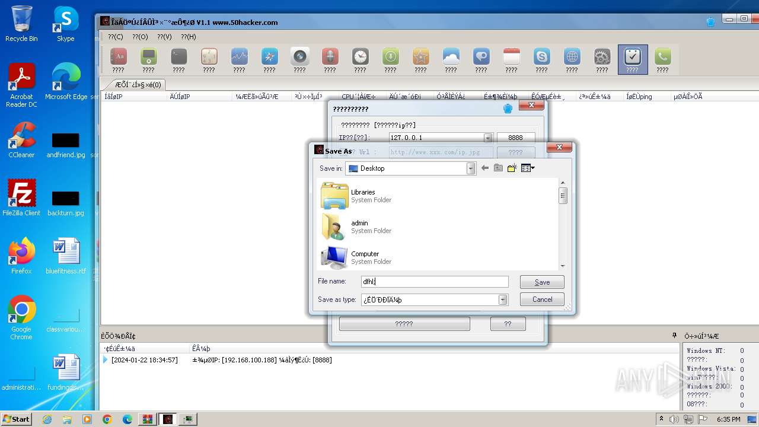The width and height of the screenshot is (759, 427).
Task: Open Internet Explorer from the taskbar
Action: [47, 419]
